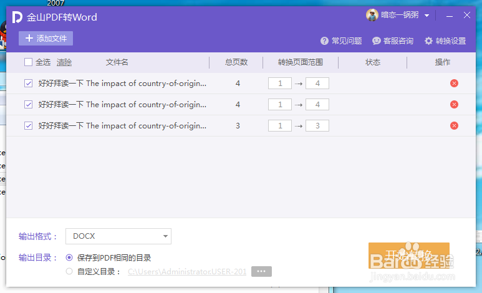The height and width of the screenshot is (293, 482).
Task: Click the 金山PDF转Word logo icon
Action: click(x=17, y=17)
